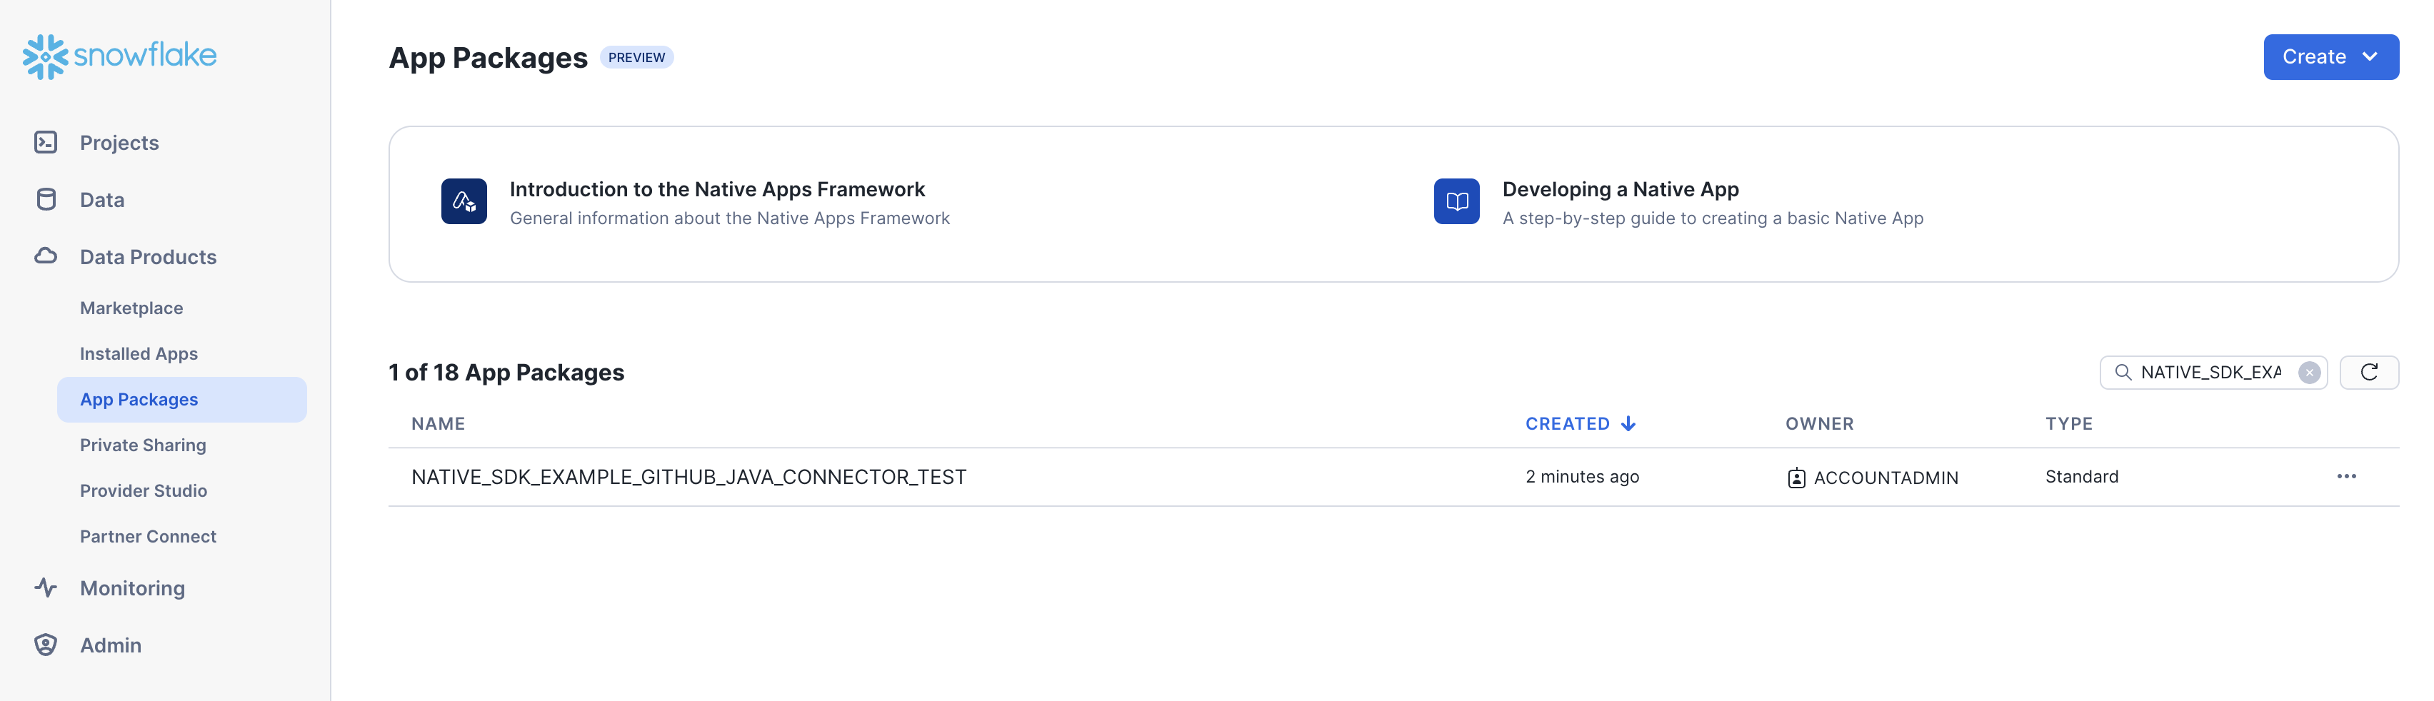Refresh the App Packages list
This screenshot has width=2434, height=701.
tap(2368, 372)
